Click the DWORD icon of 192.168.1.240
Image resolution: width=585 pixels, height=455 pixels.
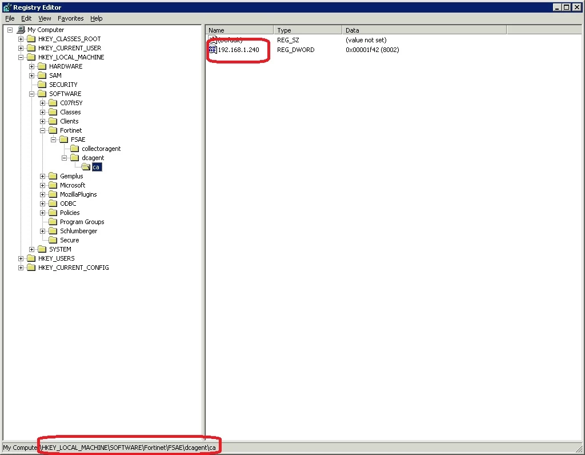[x=213, y=50]
